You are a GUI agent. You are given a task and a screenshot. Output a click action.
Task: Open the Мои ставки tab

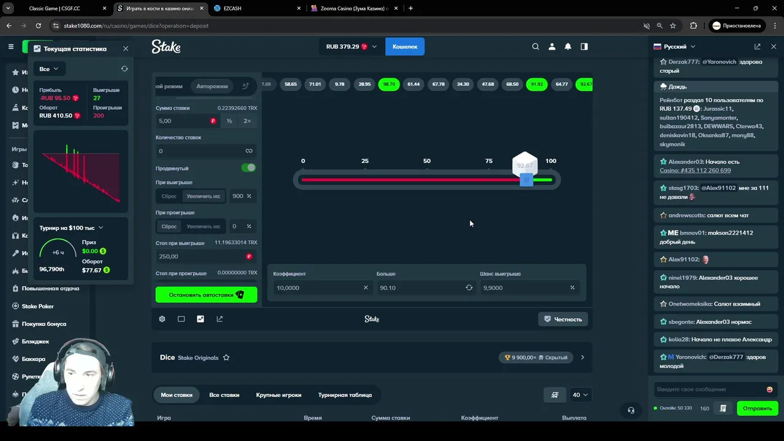176,395
